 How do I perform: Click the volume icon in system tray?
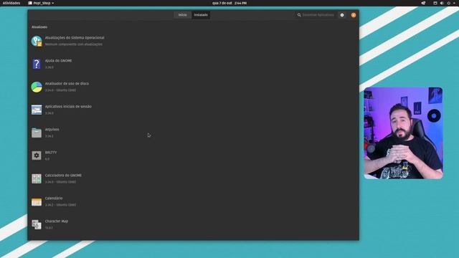coord(442,3)
